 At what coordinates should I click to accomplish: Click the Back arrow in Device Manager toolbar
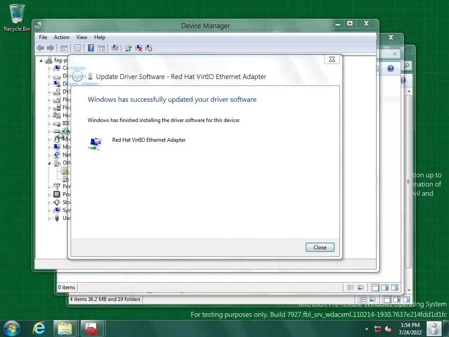coord(40,48)
